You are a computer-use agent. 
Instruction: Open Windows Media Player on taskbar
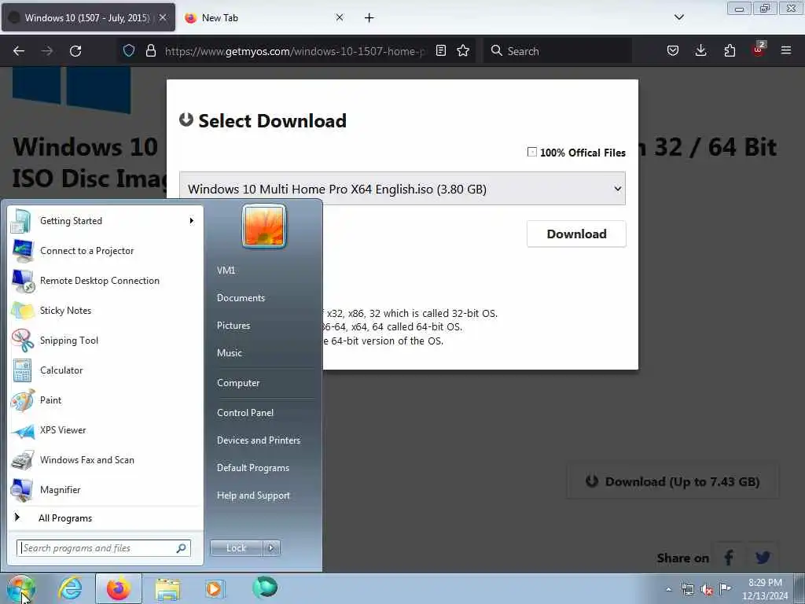pyautogui.click(x=214, y=588)
